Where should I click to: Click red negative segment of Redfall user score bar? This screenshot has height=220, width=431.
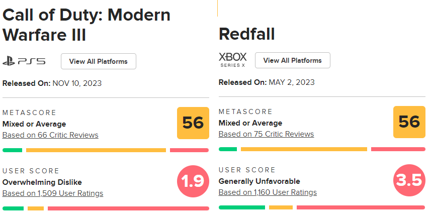pos(361,207)
